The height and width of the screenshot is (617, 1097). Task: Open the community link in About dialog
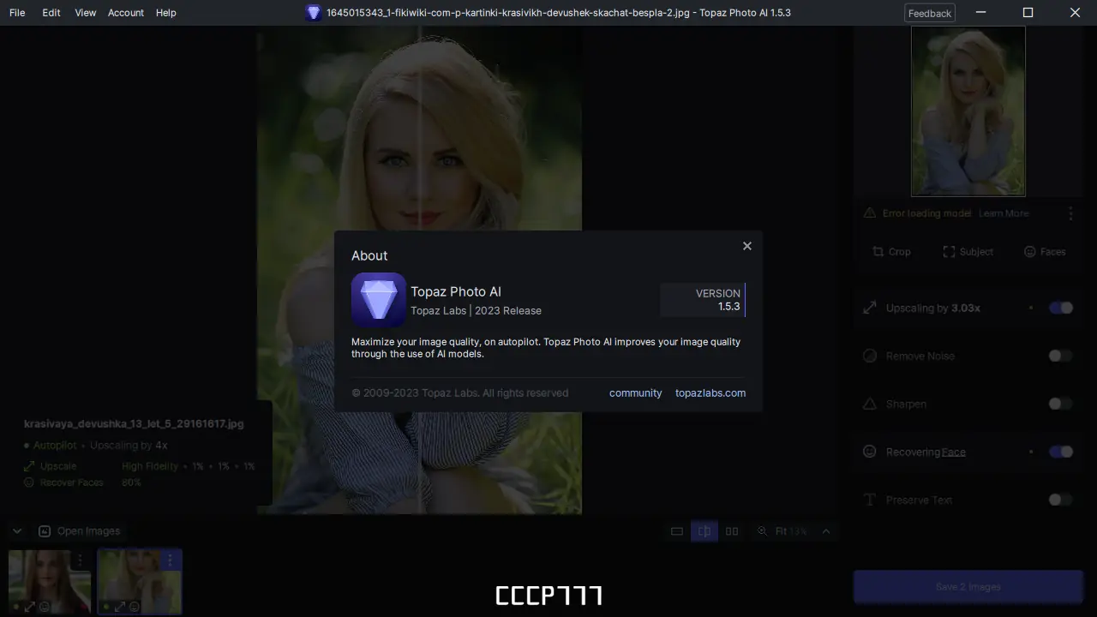click(635, 392)
